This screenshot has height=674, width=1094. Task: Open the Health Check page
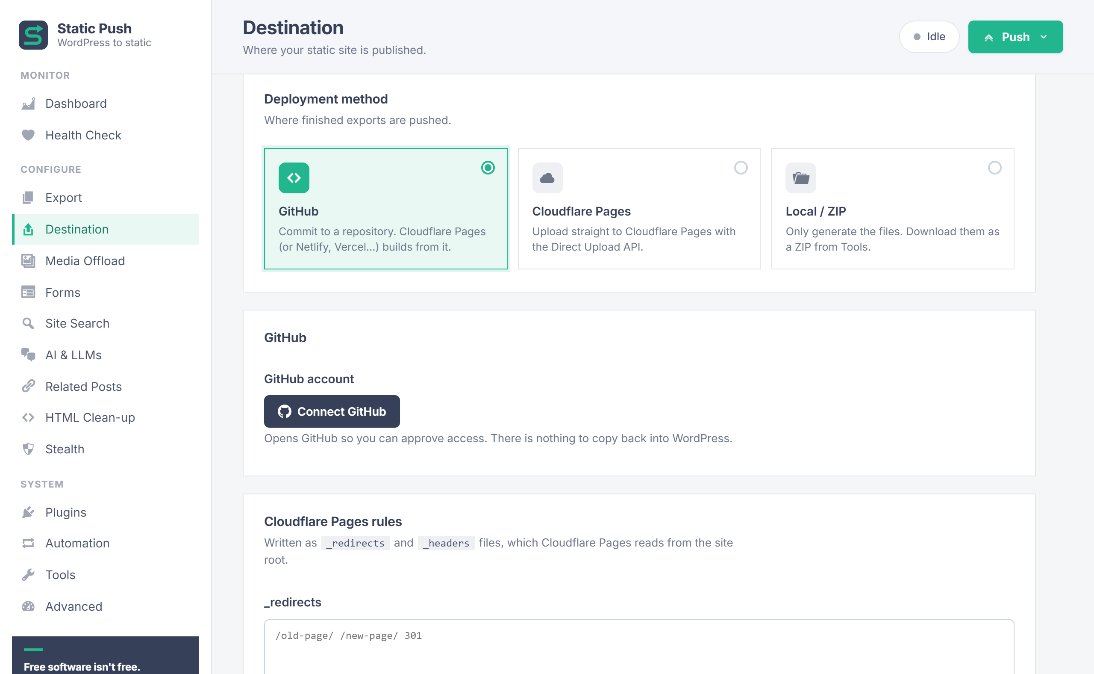coord(106,135)
